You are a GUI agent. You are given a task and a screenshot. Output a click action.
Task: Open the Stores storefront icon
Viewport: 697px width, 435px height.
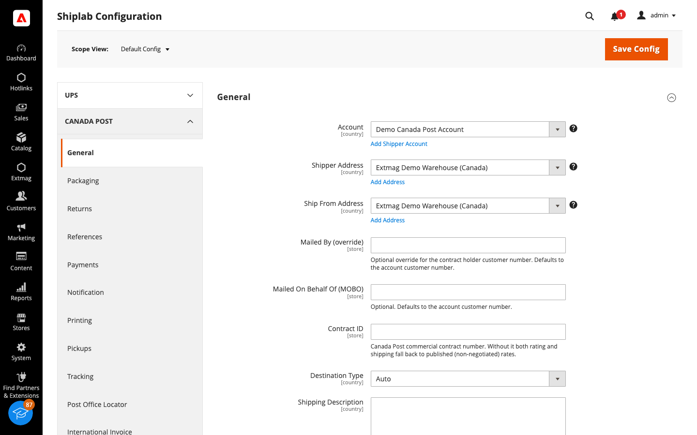[21, 318]
